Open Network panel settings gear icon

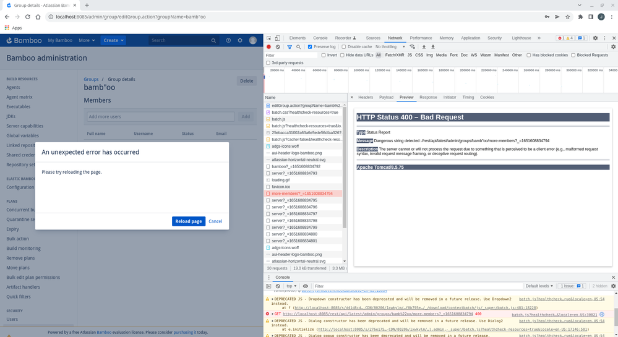[613, 47]
